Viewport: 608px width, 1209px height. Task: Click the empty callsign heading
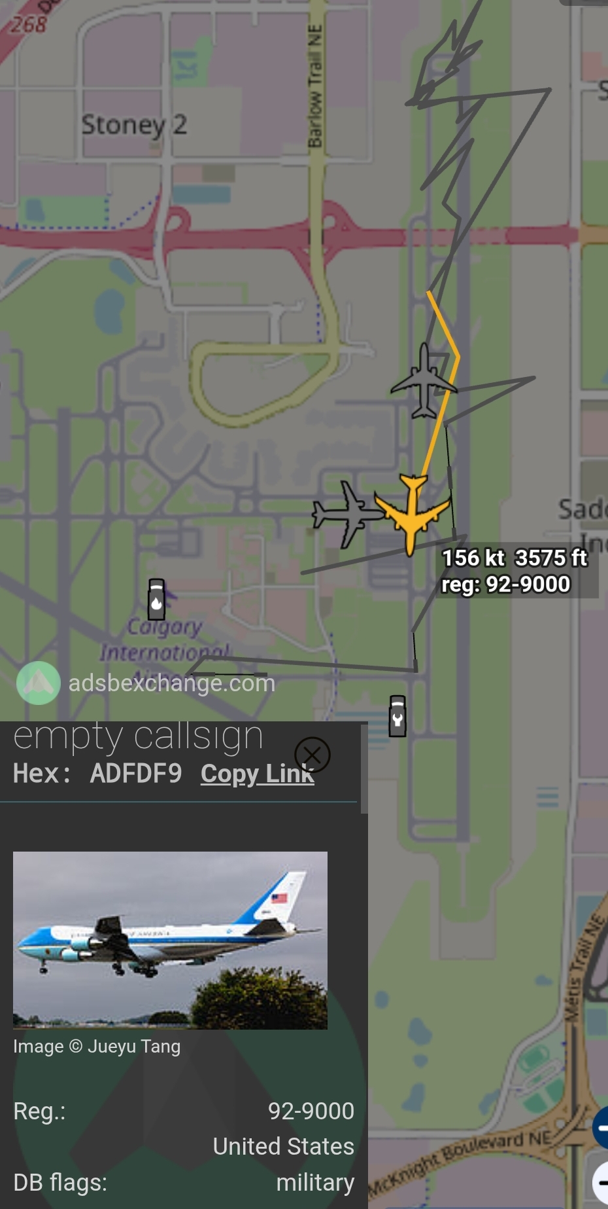(138, 736)
